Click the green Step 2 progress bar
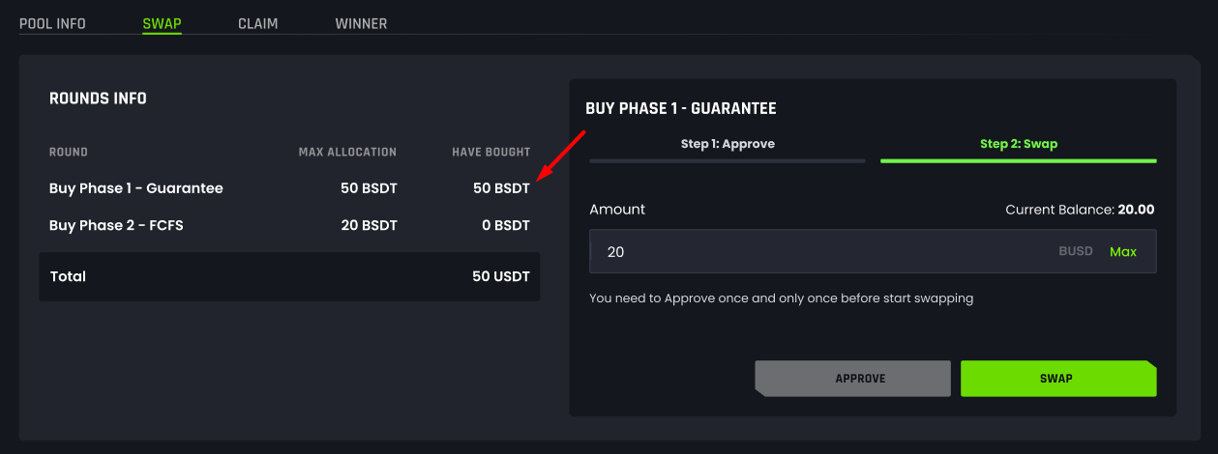Image resolution: width=1218 pixels, height=454 pixels. pyautogui.click(x=1019, y=160)
